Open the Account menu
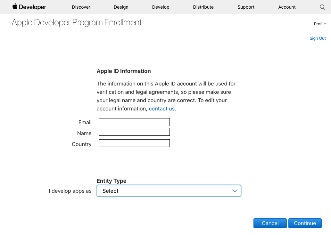 click(287, 7)
